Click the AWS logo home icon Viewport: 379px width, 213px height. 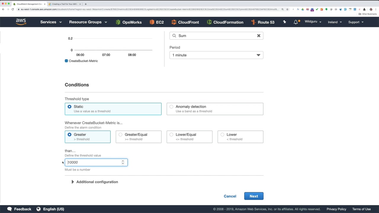[x=21, y=22]
